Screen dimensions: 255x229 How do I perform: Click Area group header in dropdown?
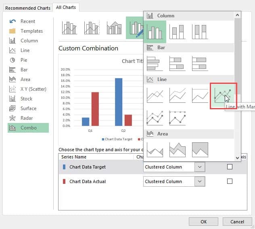pyautogui.click(x=189, y=134)
